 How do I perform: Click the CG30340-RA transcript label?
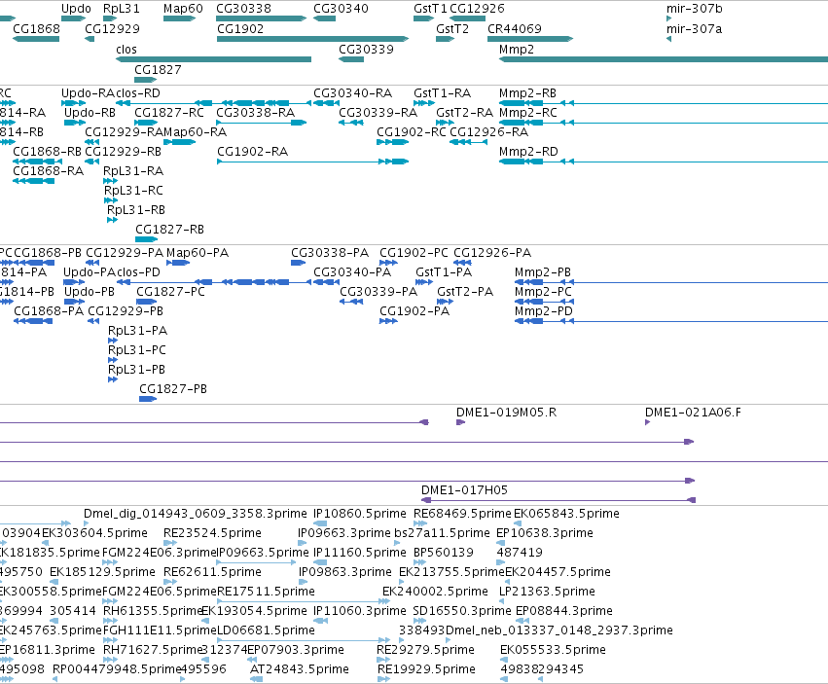pos(353,93)
